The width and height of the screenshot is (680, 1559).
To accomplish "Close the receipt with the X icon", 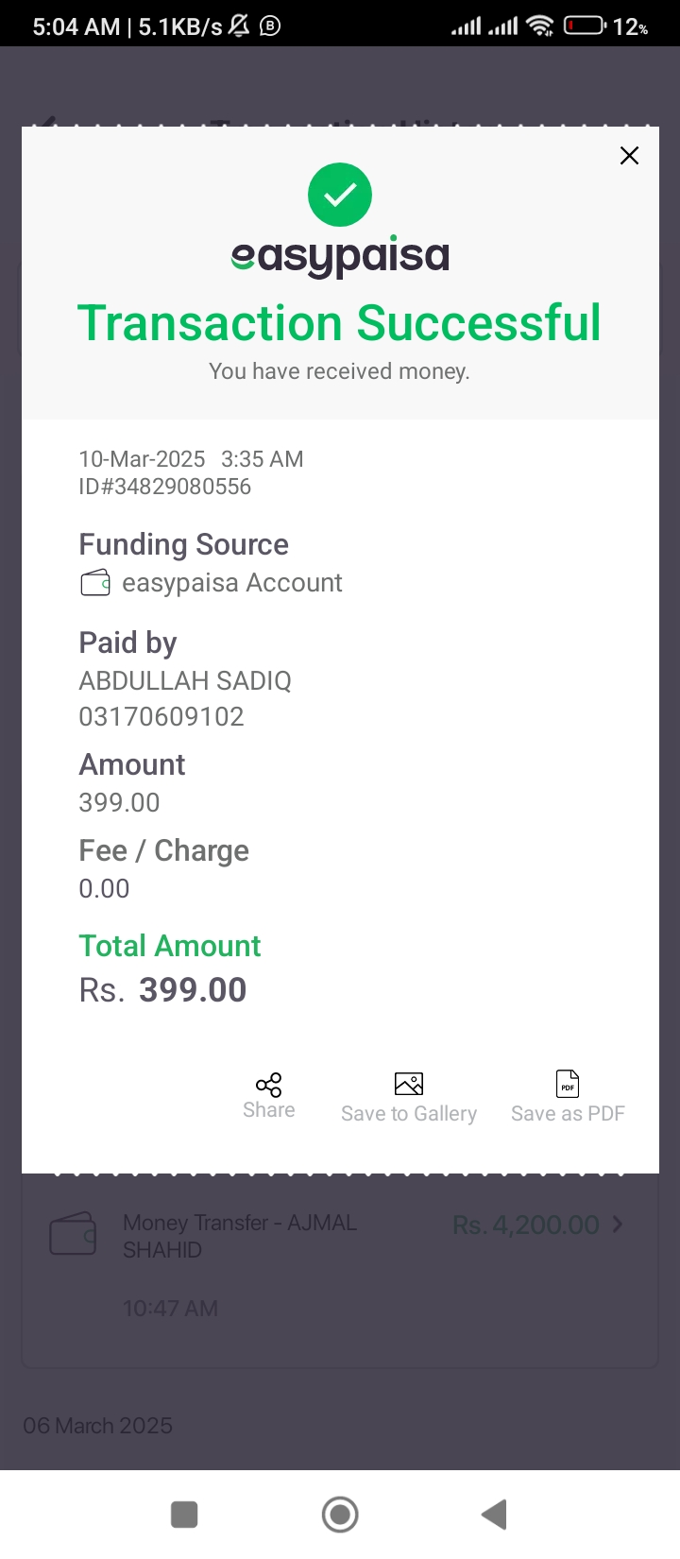I will point(629,156).
